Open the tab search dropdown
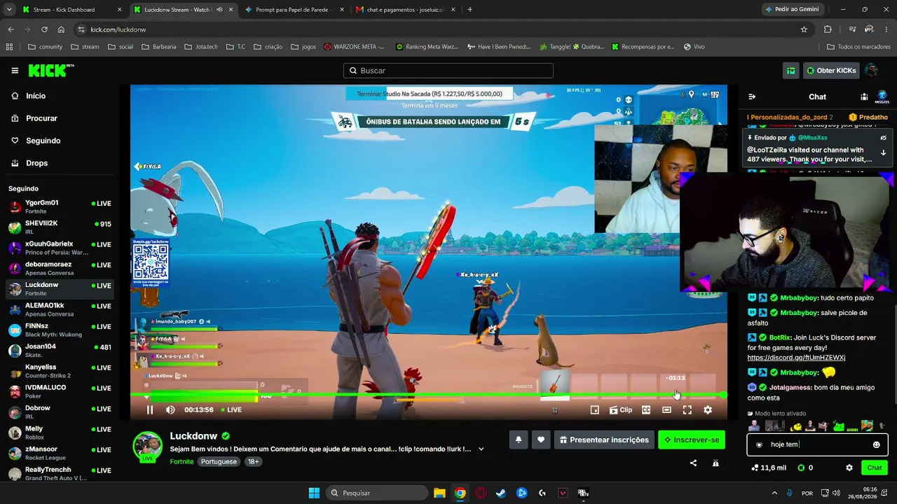This screenshot has height=504, width=897. (x=9, y=10)
